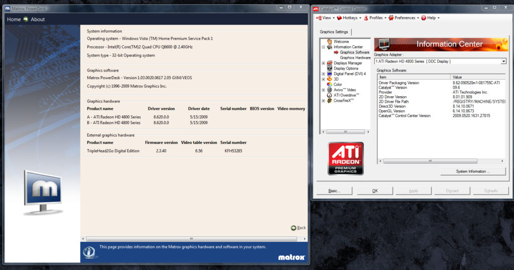Click the Matrox monitor logo image
The height and width of the screenshot is (270, 514).
[42, 192]
